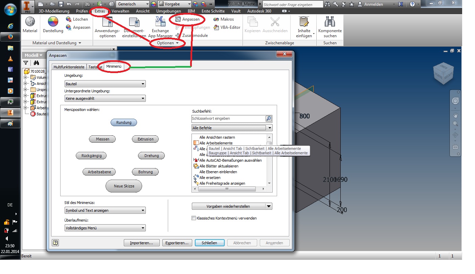Save the document with the diskette icon
475x274 pixels.
(61, 4)
